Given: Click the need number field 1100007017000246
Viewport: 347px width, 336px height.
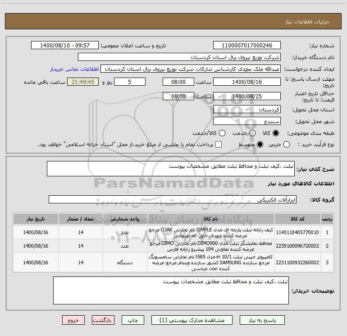Looking at the screenshot, I should pos(247,45).
